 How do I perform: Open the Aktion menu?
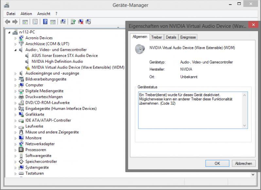tap(26, 14)
